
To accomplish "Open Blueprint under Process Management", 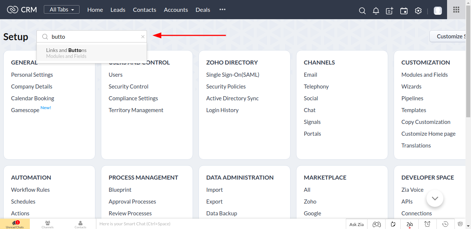I will coord(120,190).
